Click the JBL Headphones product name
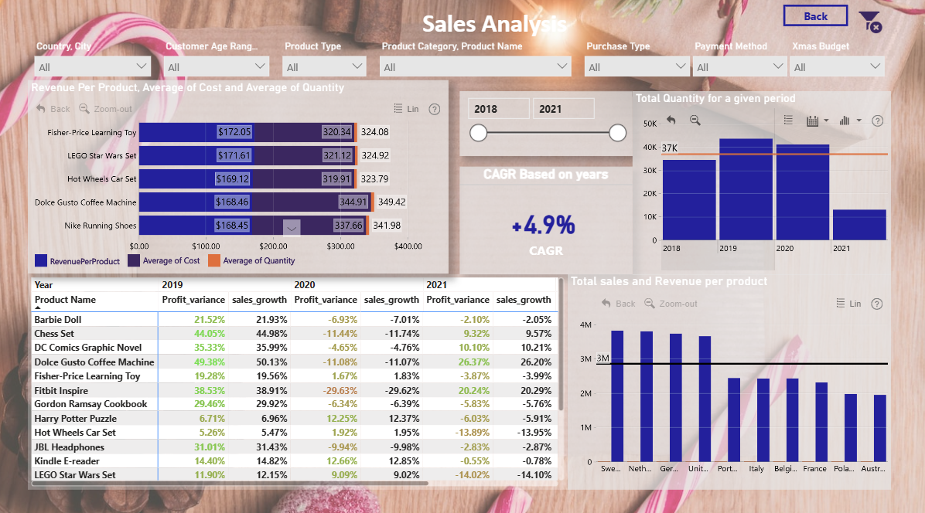 point(69,447)
